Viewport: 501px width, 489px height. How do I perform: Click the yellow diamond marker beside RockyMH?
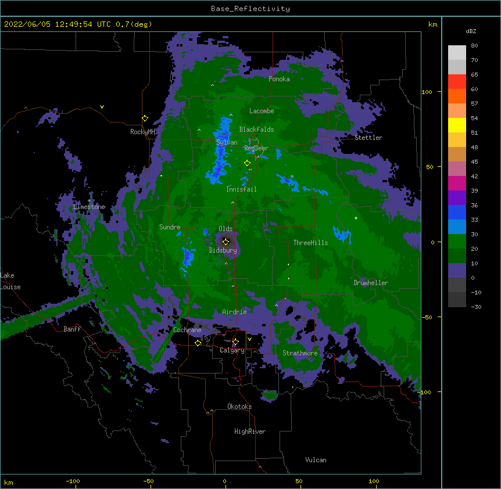click(145, 118)
